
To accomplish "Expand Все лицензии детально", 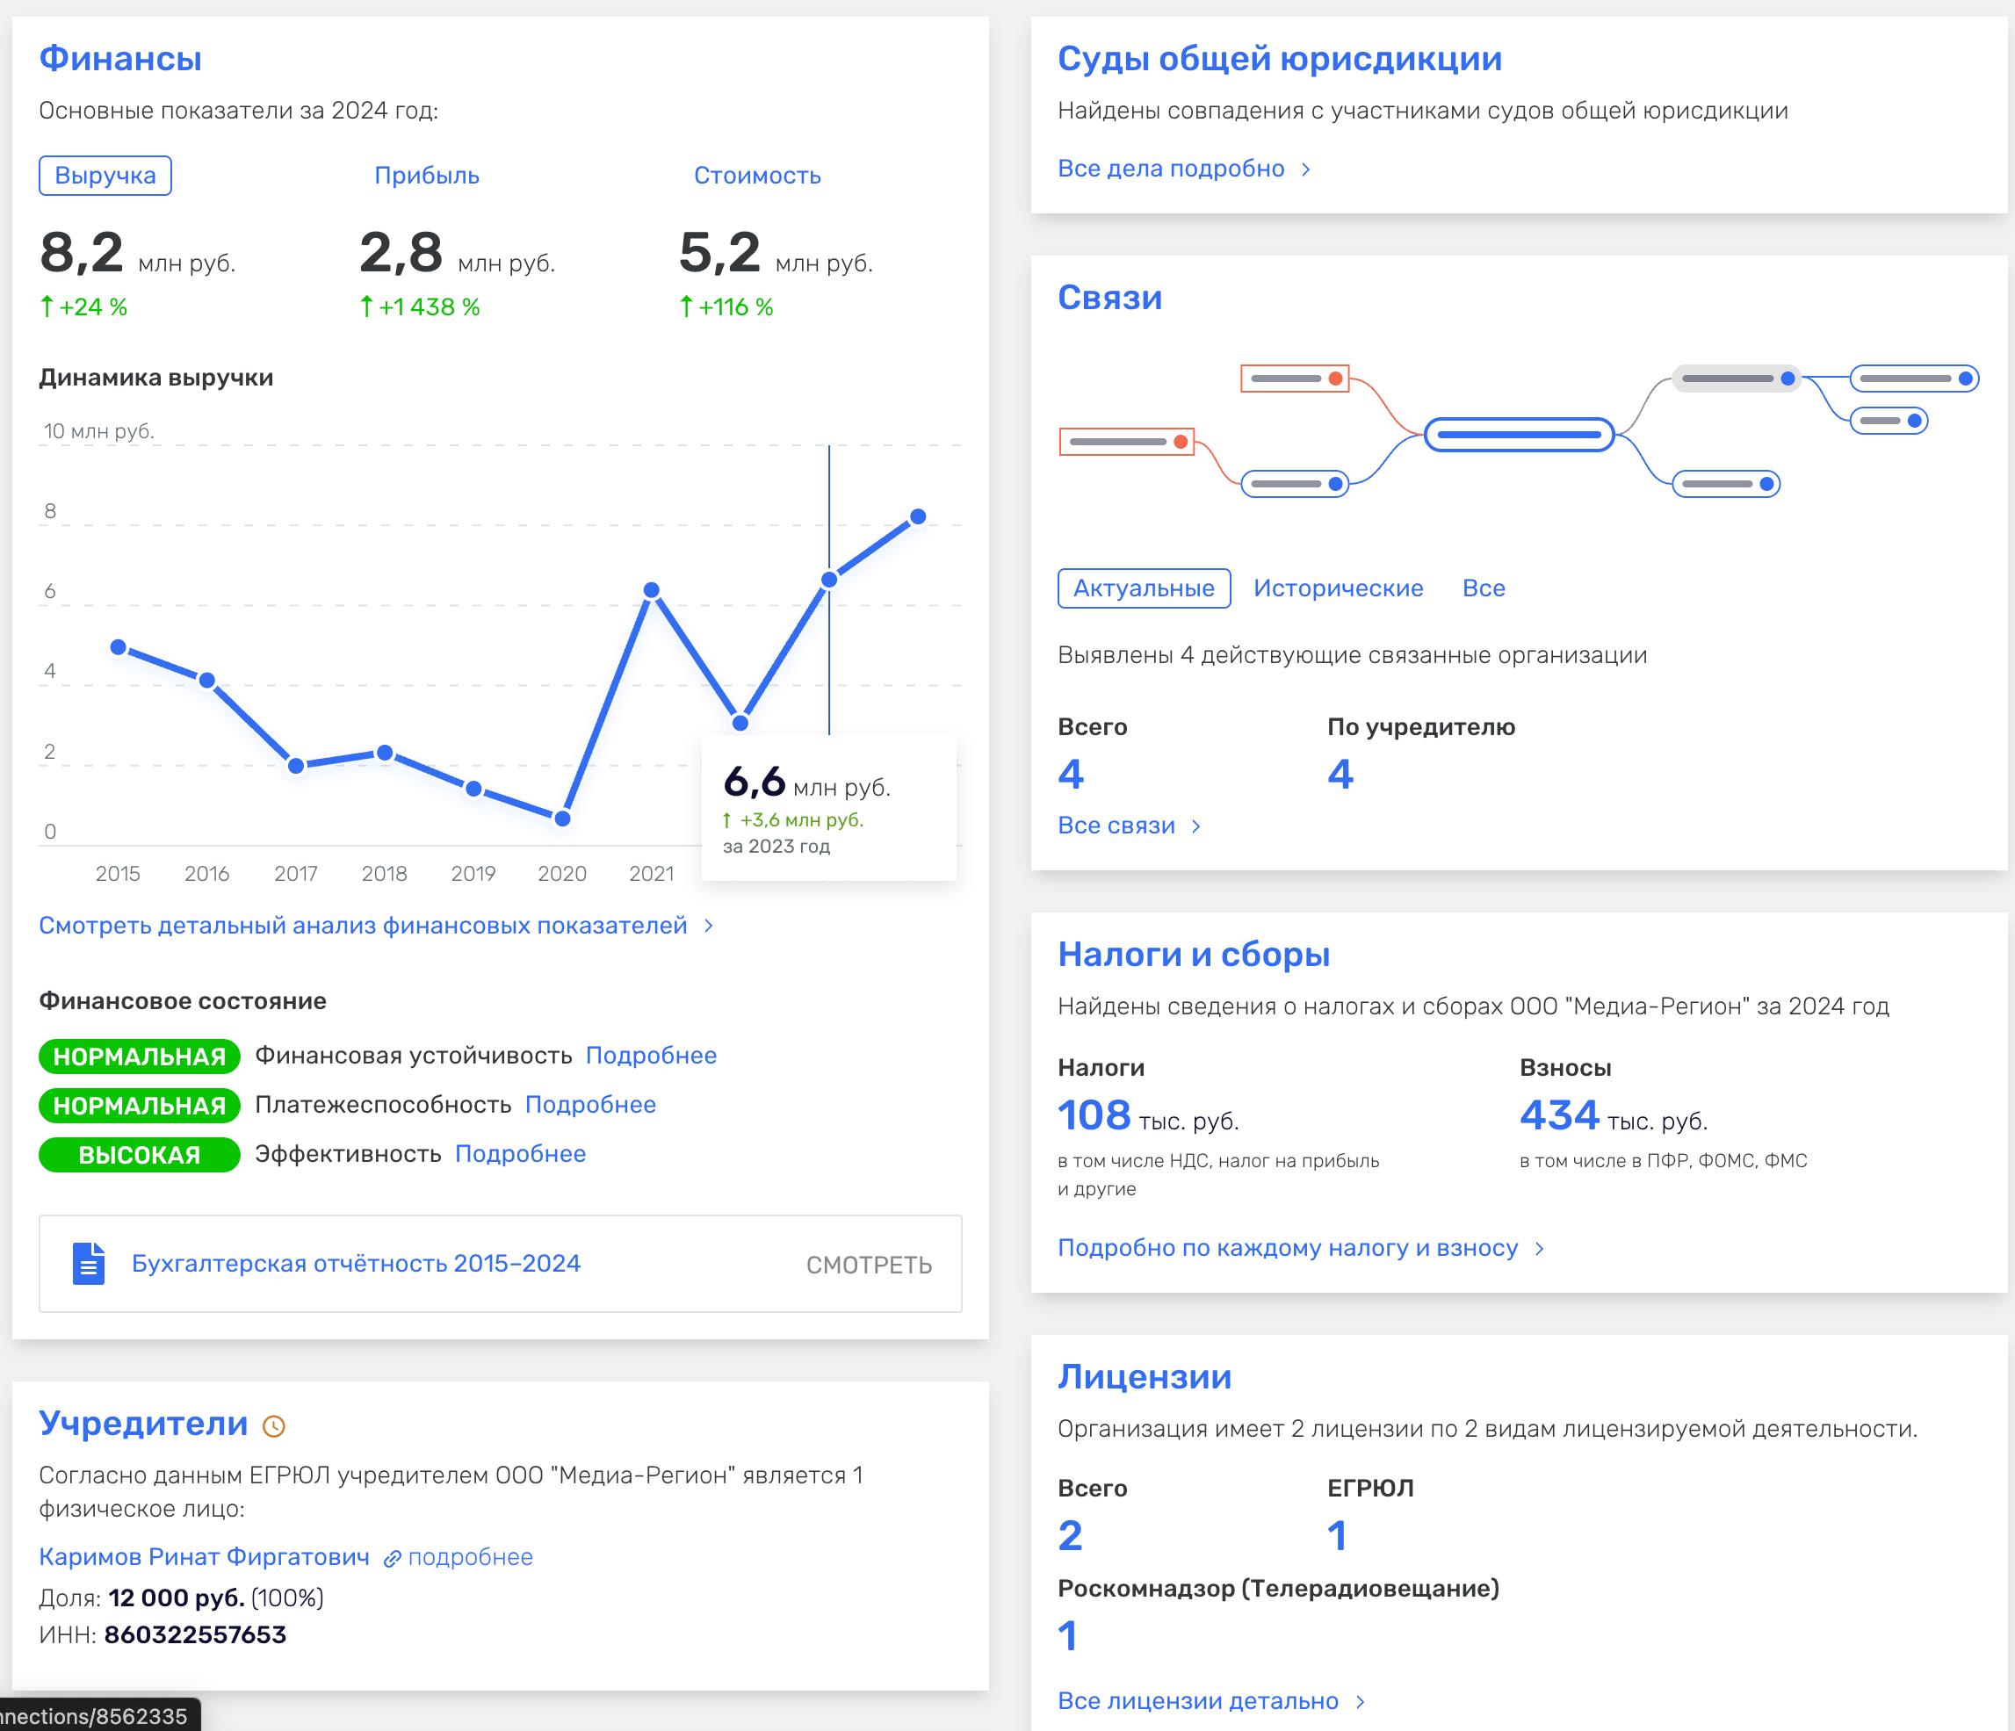I will [x=1198, y=1701].
